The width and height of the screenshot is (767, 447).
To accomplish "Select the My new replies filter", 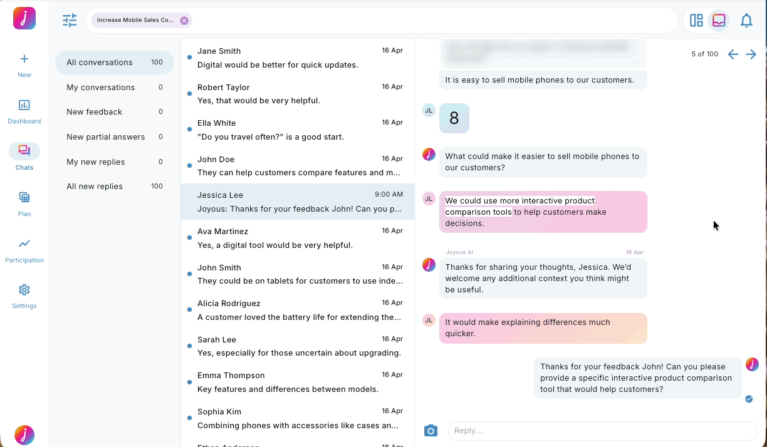I will pos(95,162).
